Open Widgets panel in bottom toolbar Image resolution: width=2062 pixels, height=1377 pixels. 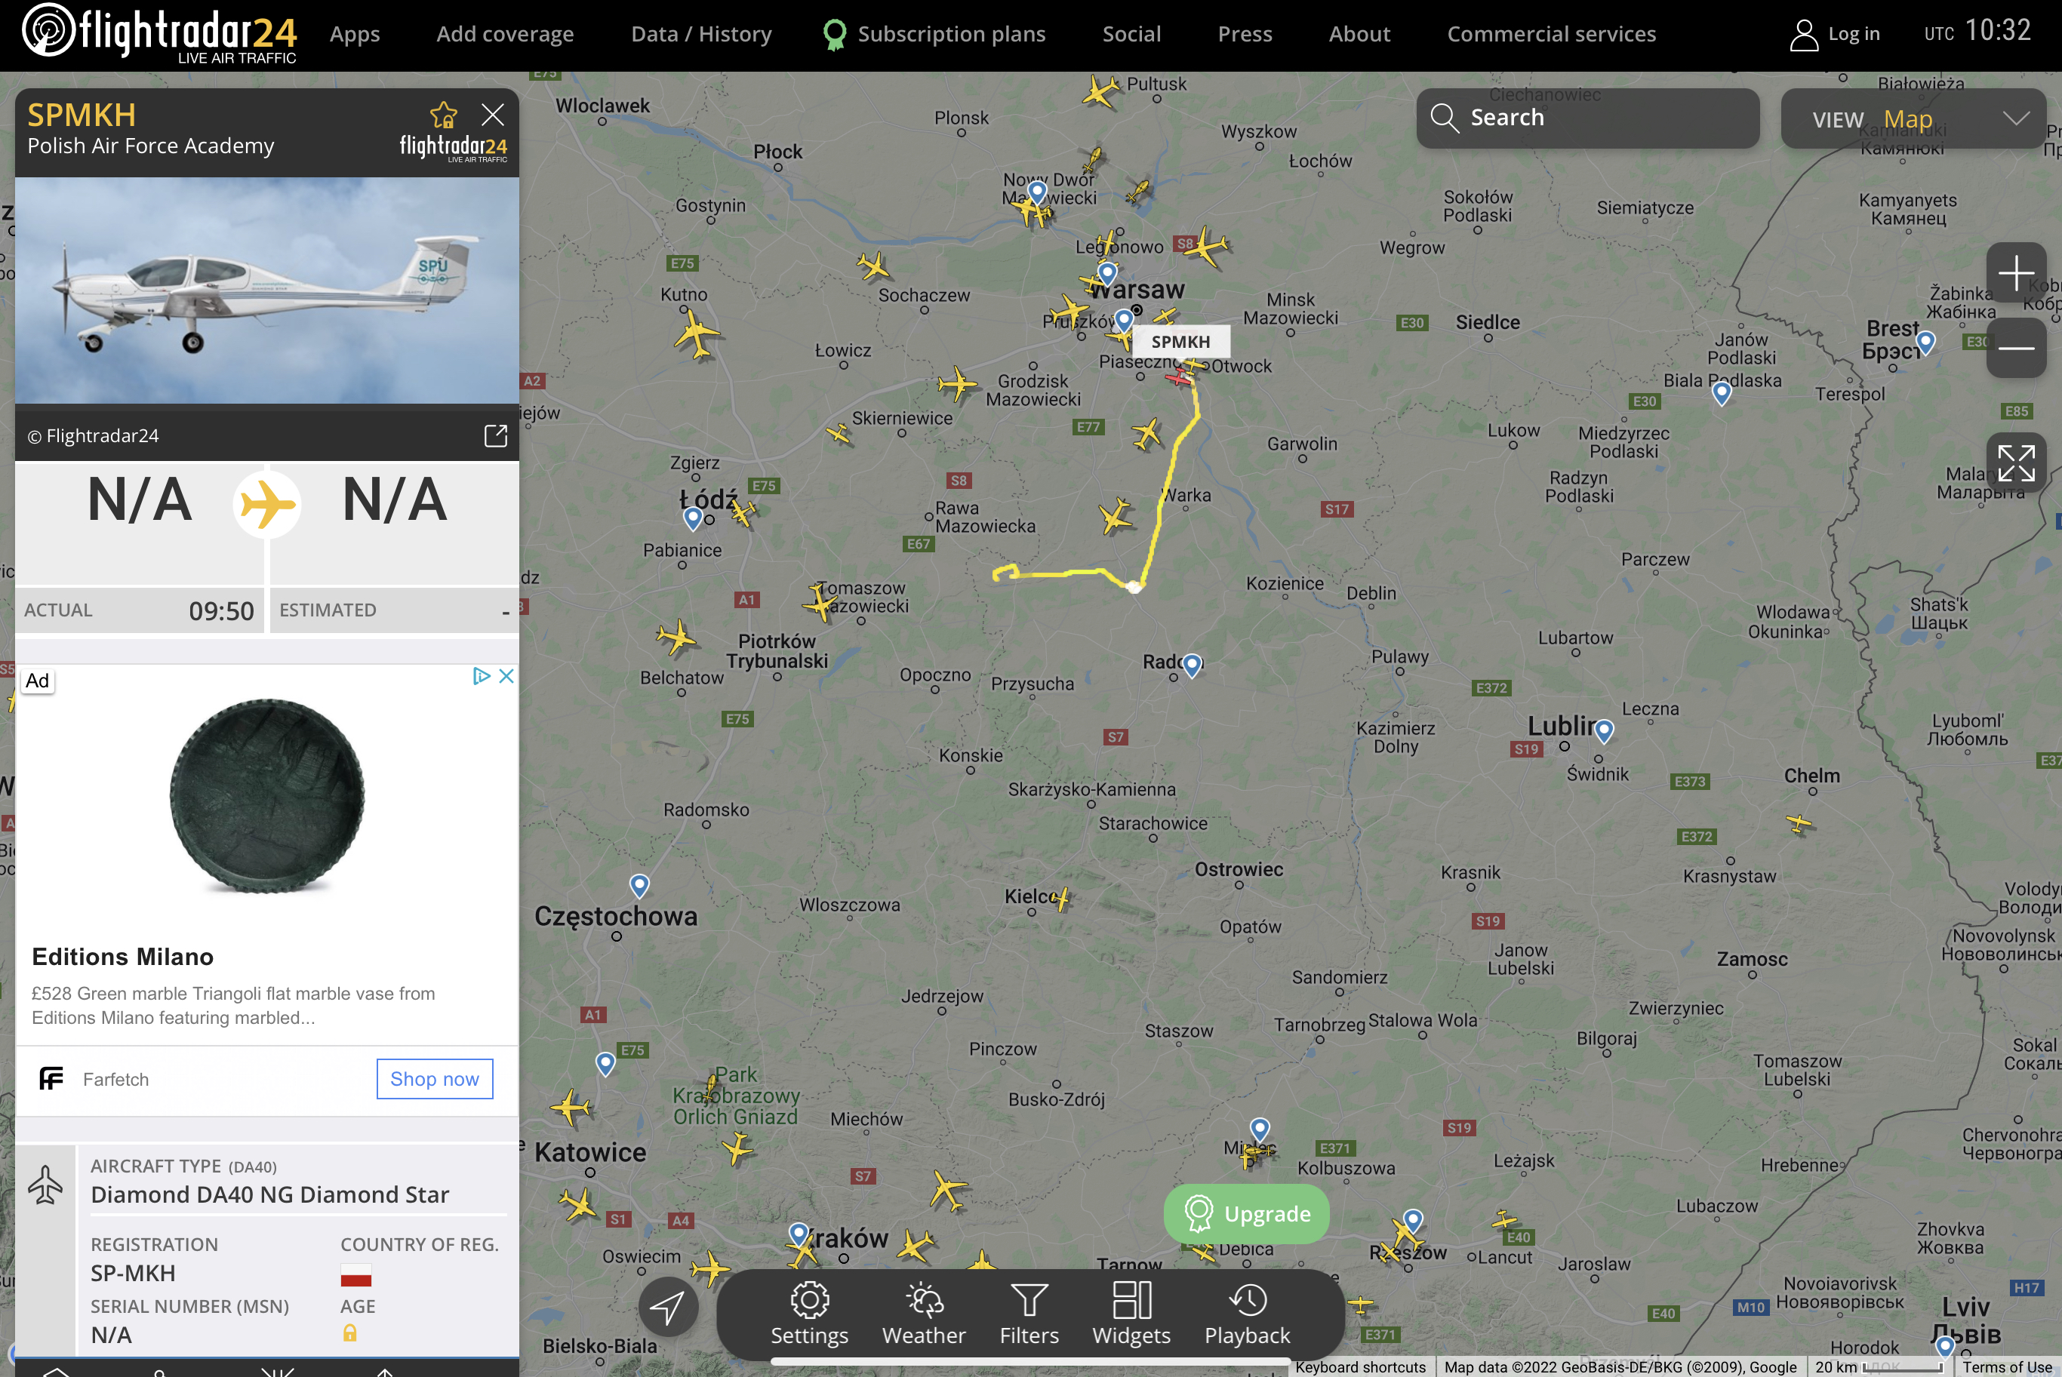(x=1131, y=1314)
